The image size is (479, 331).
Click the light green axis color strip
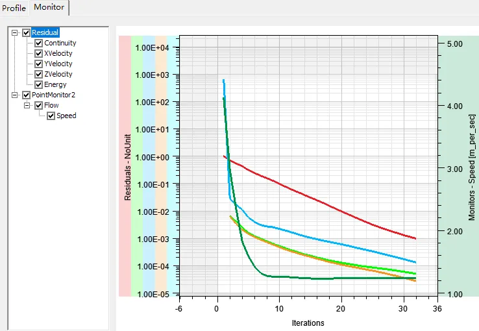tap(137, 165)
